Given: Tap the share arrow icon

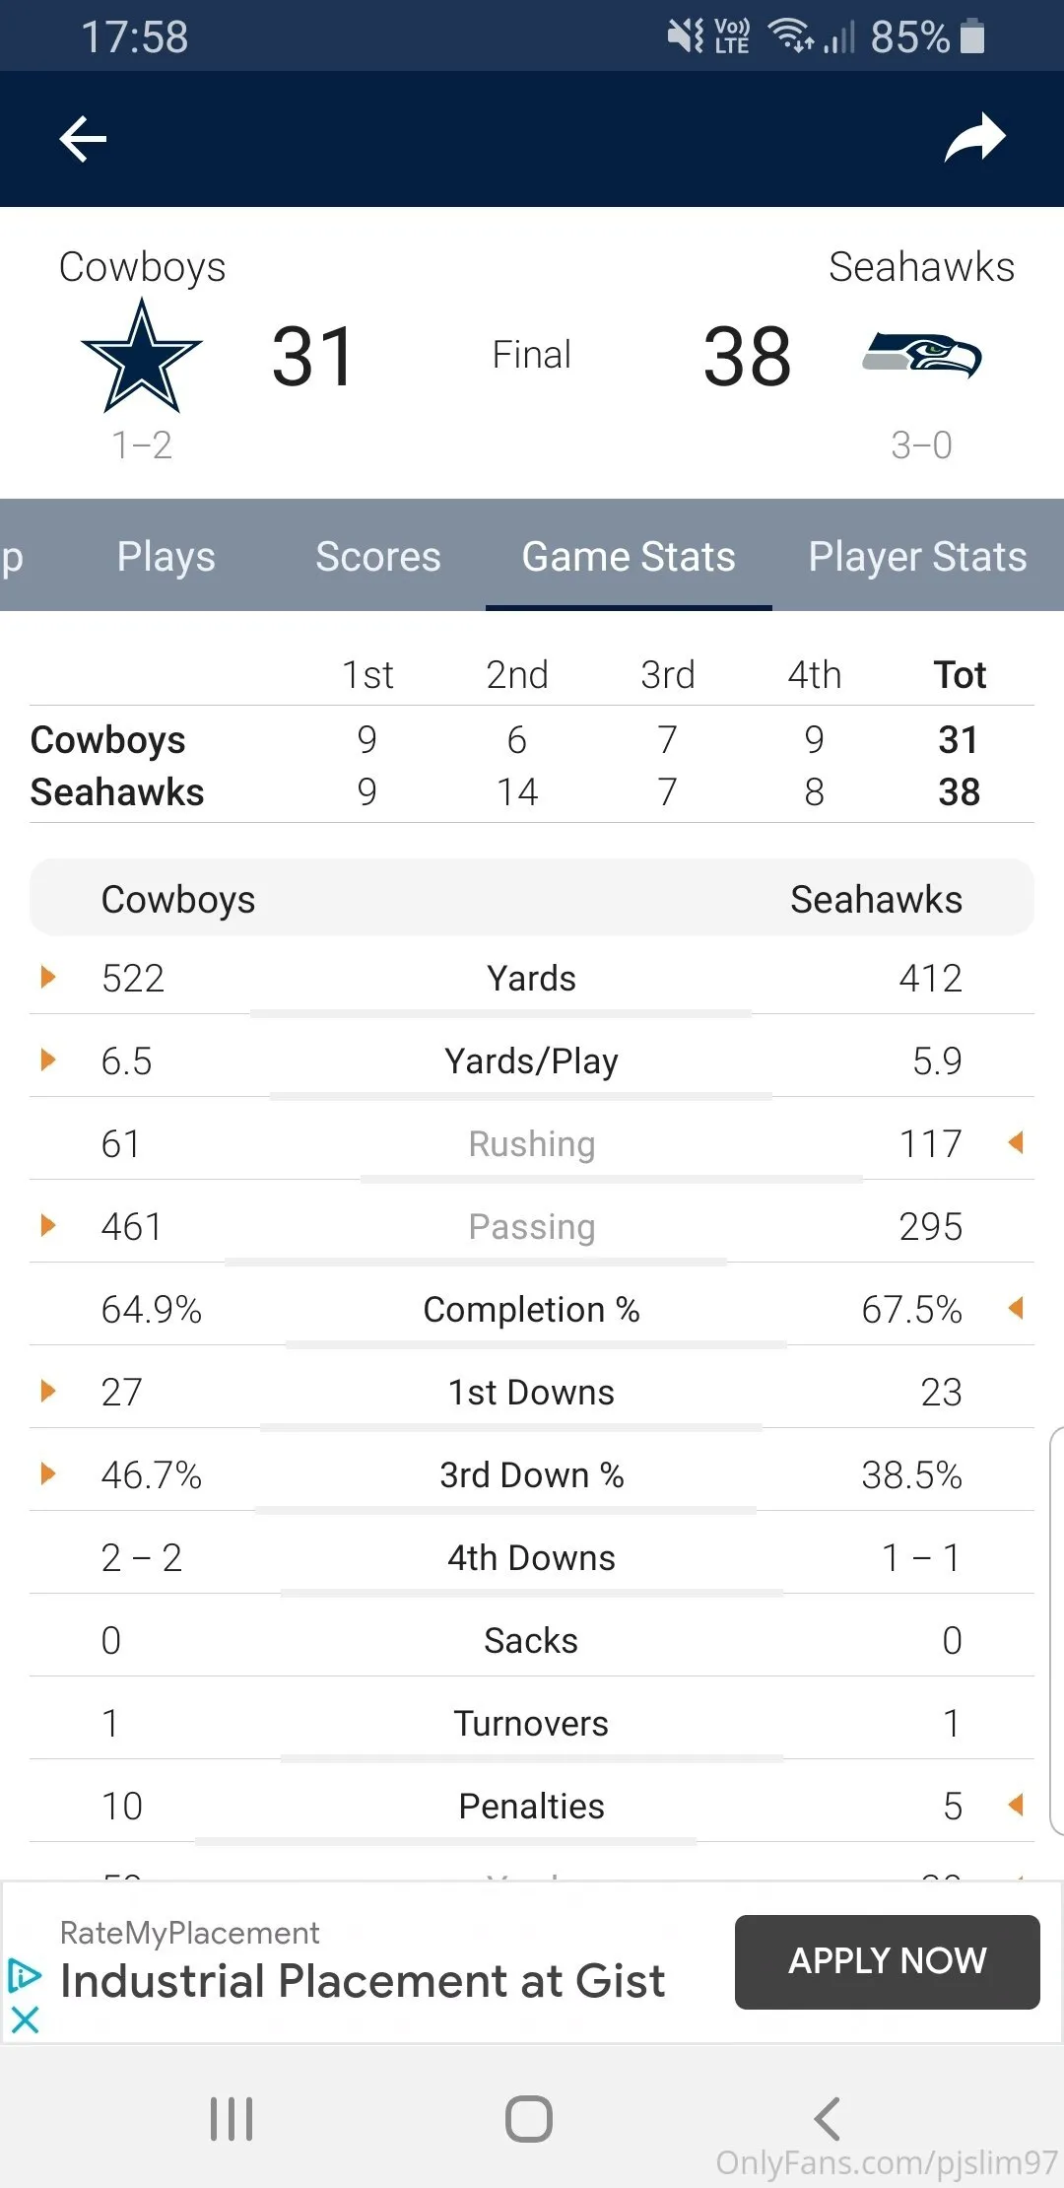Looking at the screenshot, I should [974, 139].
